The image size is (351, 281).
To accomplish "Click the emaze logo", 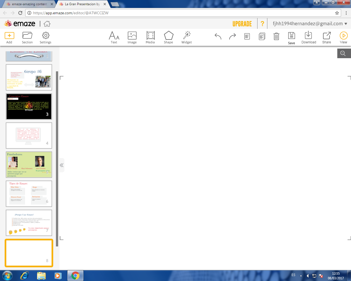I will [x=20, y=24].
